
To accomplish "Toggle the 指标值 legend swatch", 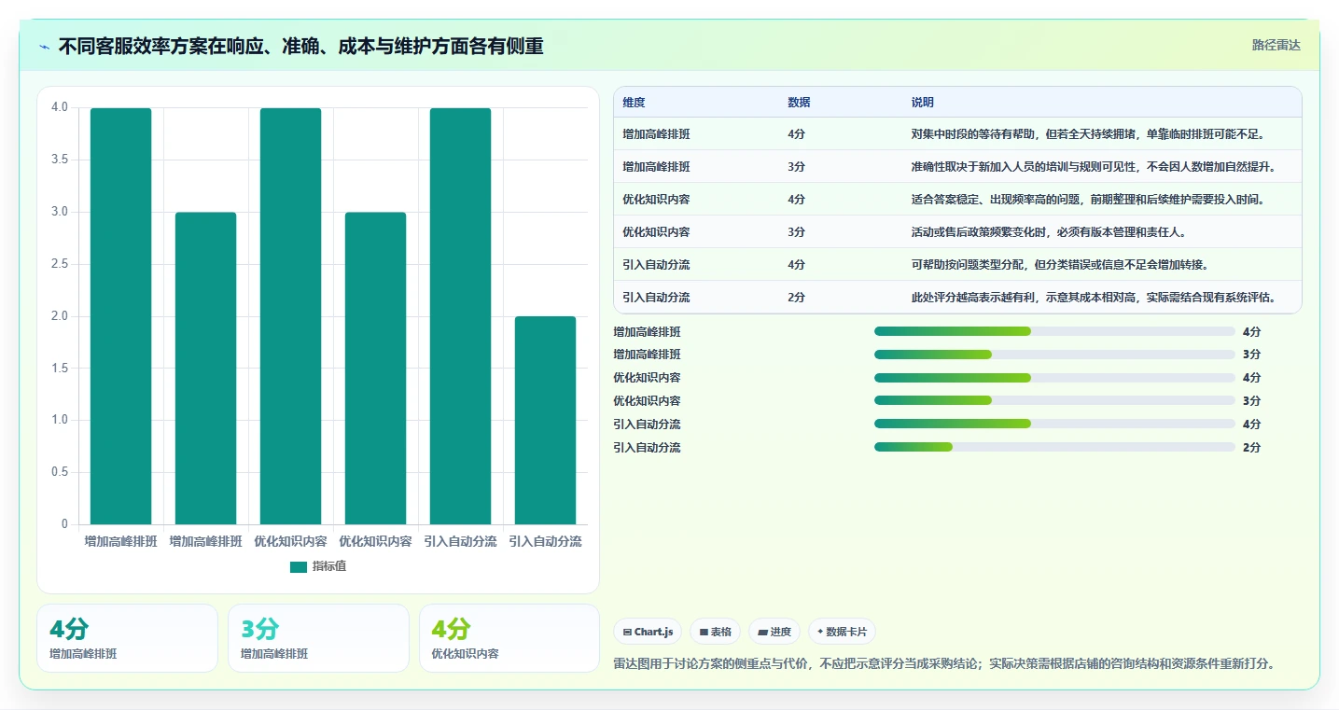I will (x=299, y=566).
